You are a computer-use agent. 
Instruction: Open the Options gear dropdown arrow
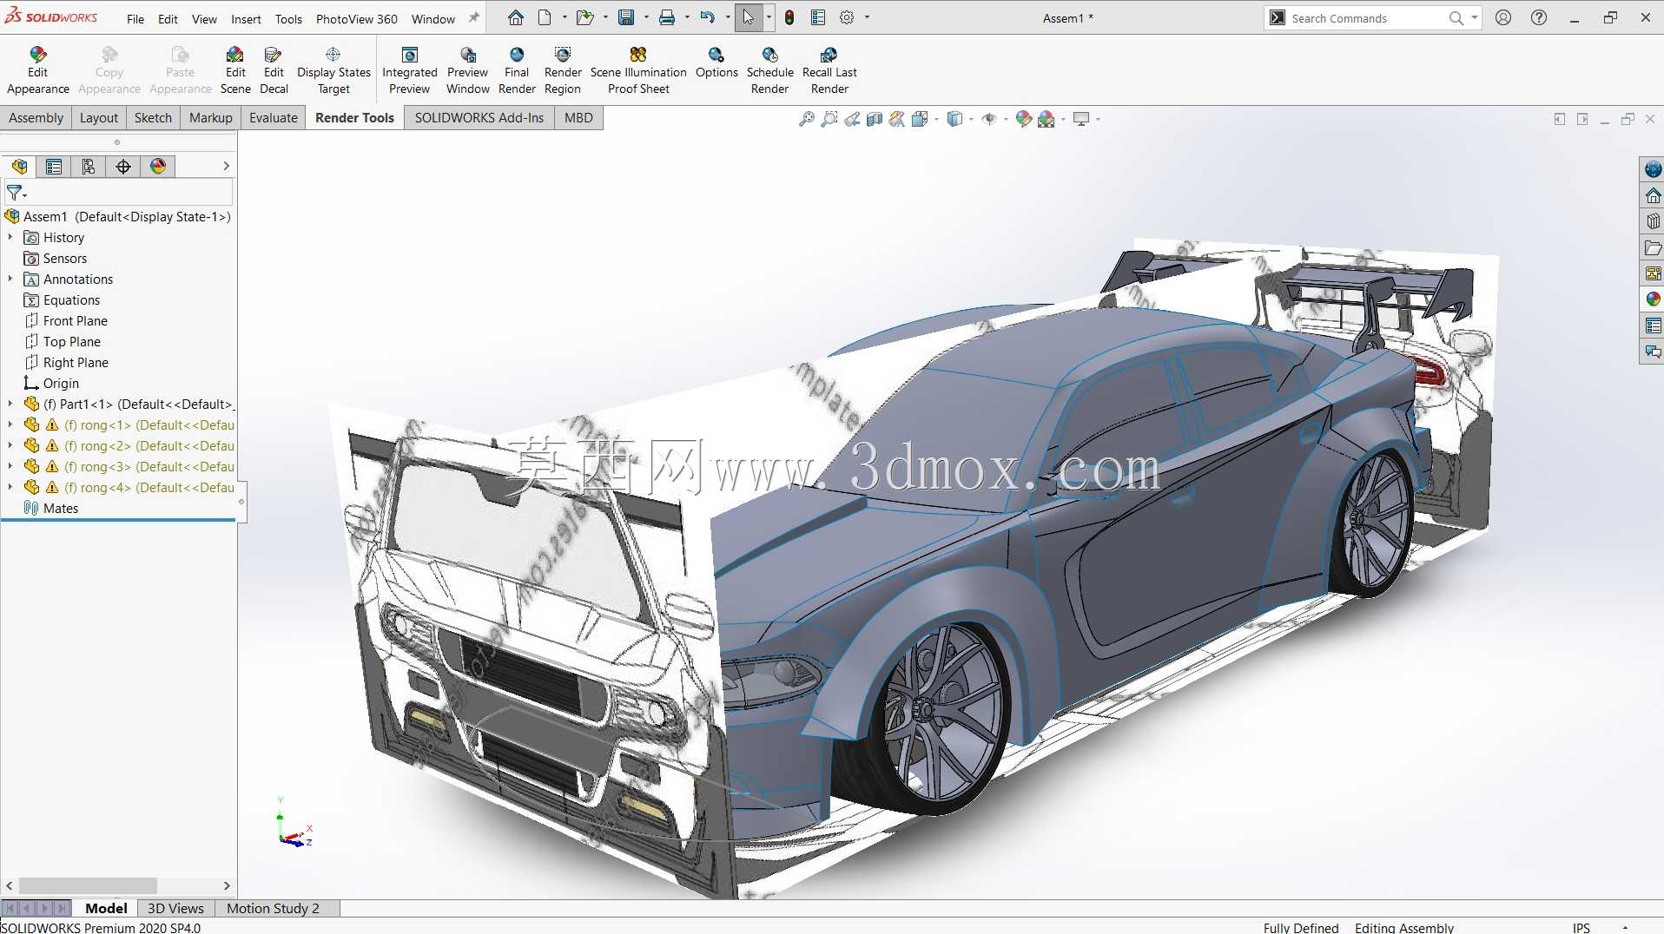pyautogui.click(x=867, y=17)
